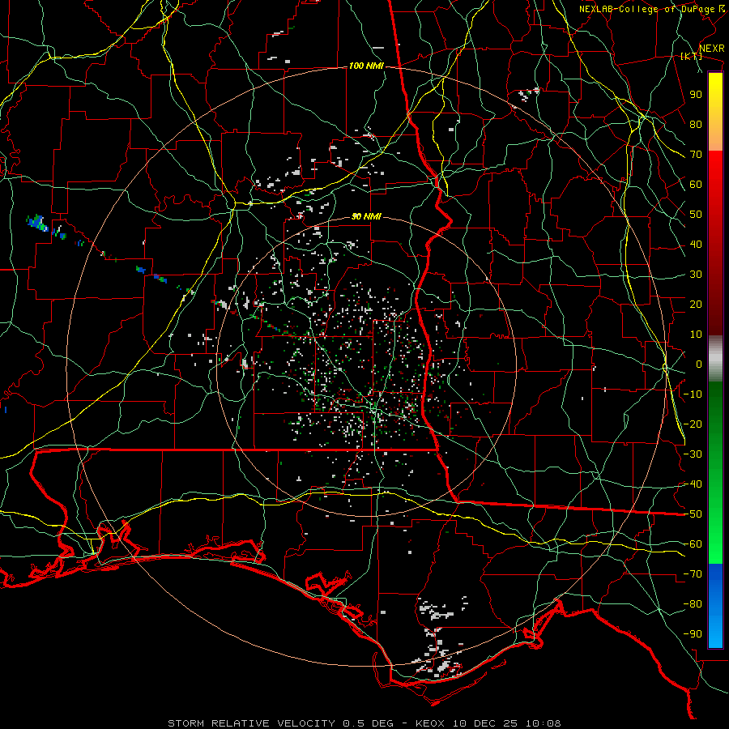Click the -20 value on the velocity scale
Image resolution: width=729 pixels, height=729 pixels.
click(693, 424)
